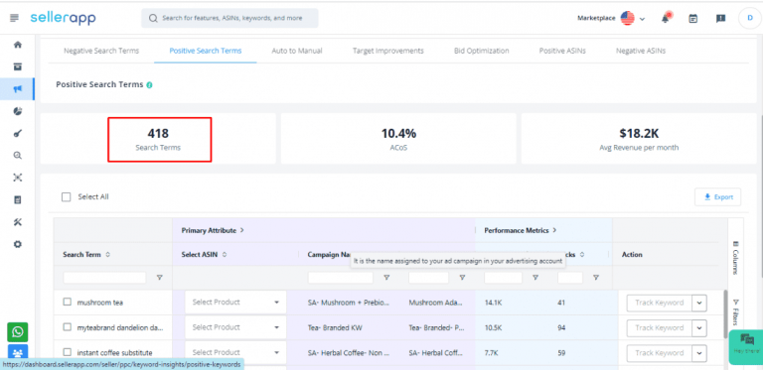
Task: Open the notifications bell icon
Action: click(x=666, y=19)
